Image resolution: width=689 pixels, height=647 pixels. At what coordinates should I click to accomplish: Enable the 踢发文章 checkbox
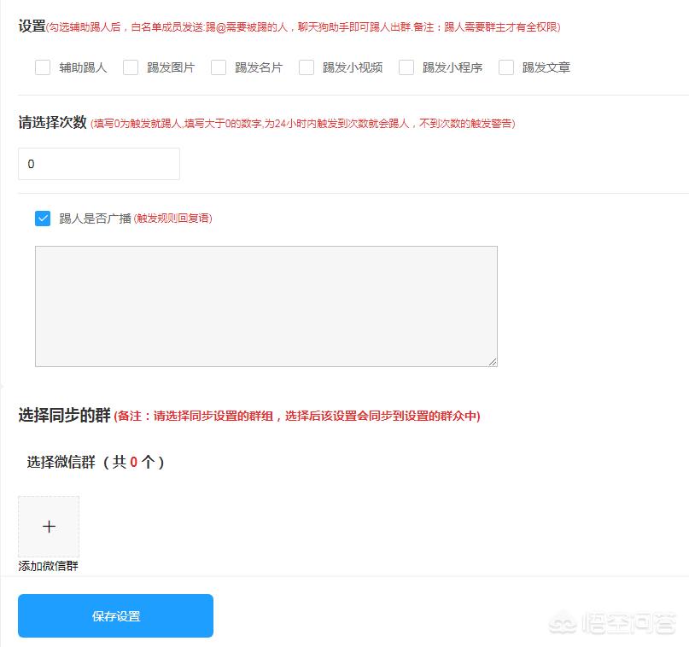pyautogui.click(x=506, y=67)
